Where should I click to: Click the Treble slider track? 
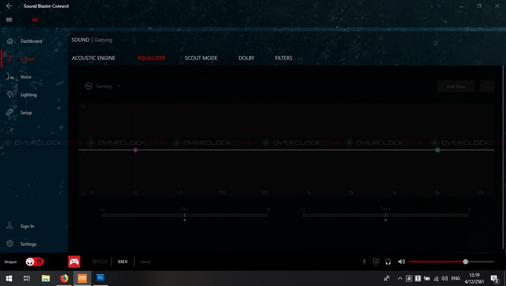point(385,215)
